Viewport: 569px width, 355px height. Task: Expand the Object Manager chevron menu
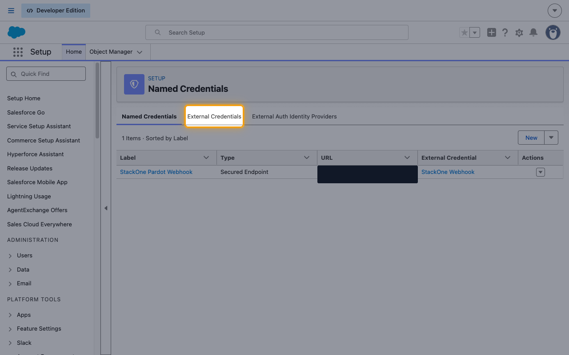(140, 52)
